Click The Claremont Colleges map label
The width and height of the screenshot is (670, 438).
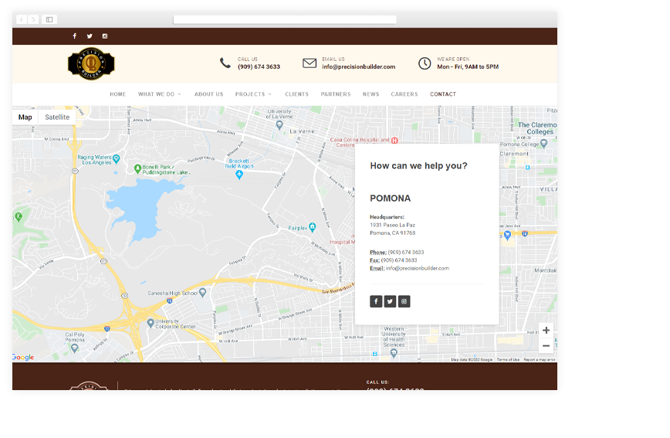537,128
